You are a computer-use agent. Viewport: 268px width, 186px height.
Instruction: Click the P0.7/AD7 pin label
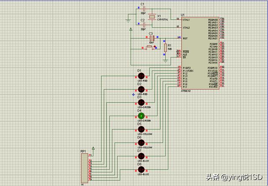tap(213, 39)
